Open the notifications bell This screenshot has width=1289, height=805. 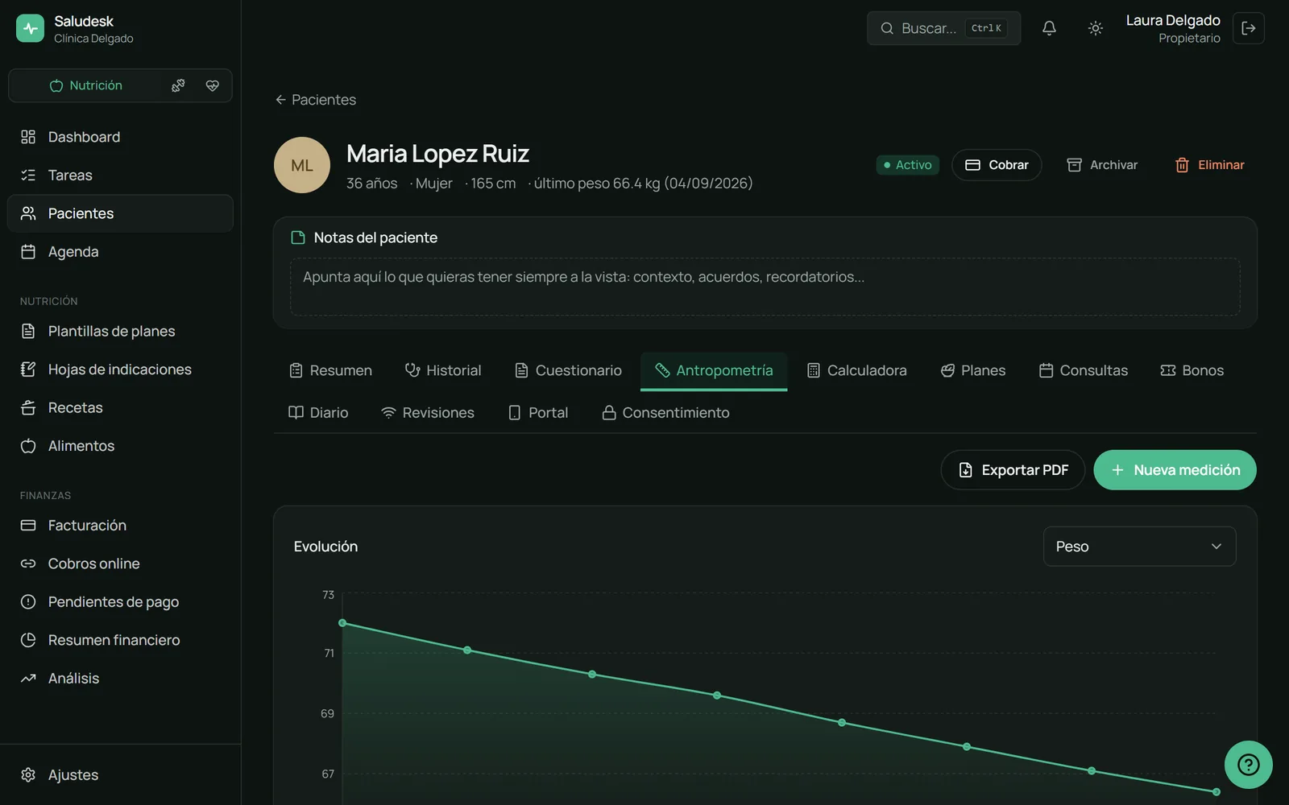click(1049, 28)
